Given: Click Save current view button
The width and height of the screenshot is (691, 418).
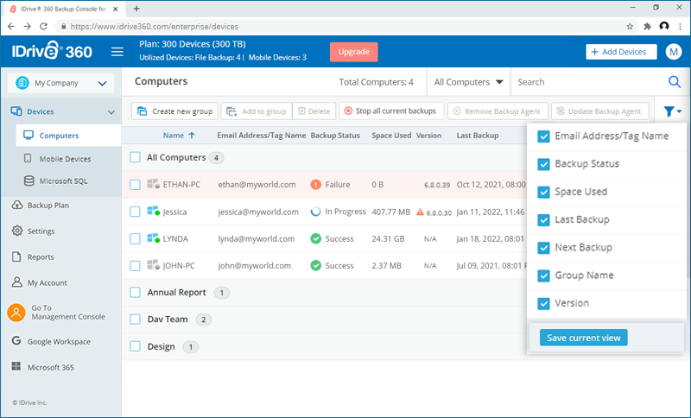Looking at the screenshot, I should 584,338.
